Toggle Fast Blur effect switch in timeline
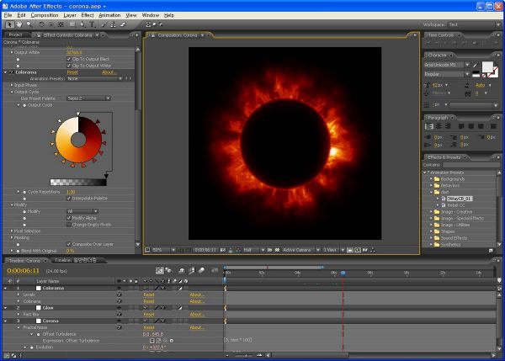Viewport: 505px width, 361px height. [x=120, y=315]
